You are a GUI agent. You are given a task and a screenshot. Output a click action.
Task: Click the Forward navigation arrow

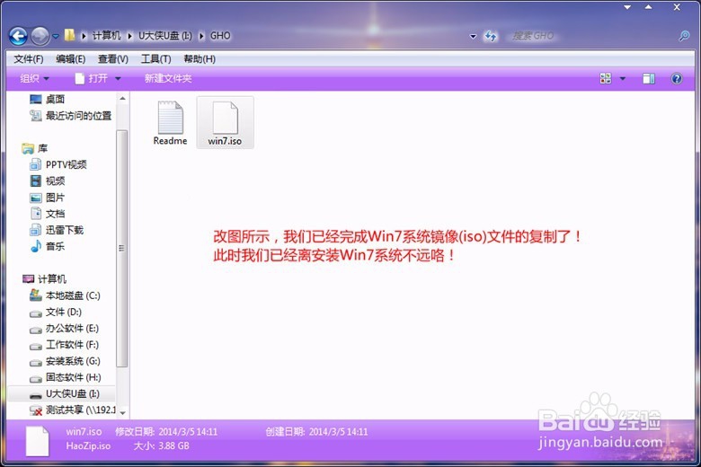pyautogui.click(x=40, y=36)
